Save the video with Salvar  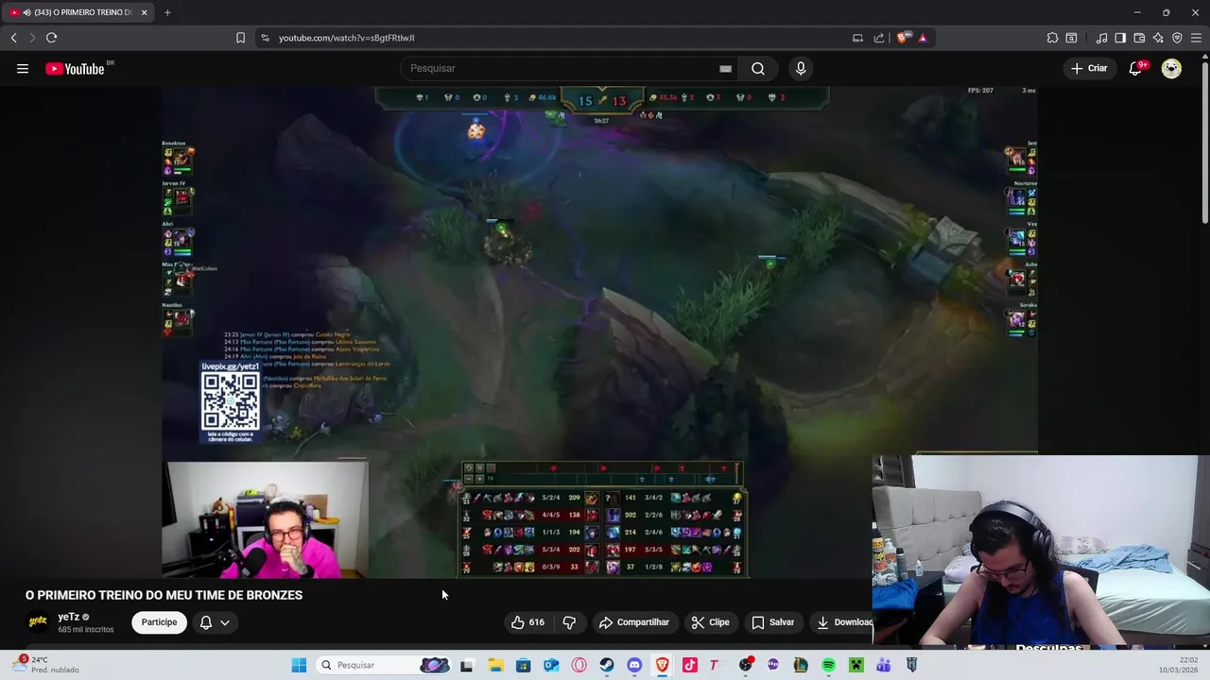(772, 622)
